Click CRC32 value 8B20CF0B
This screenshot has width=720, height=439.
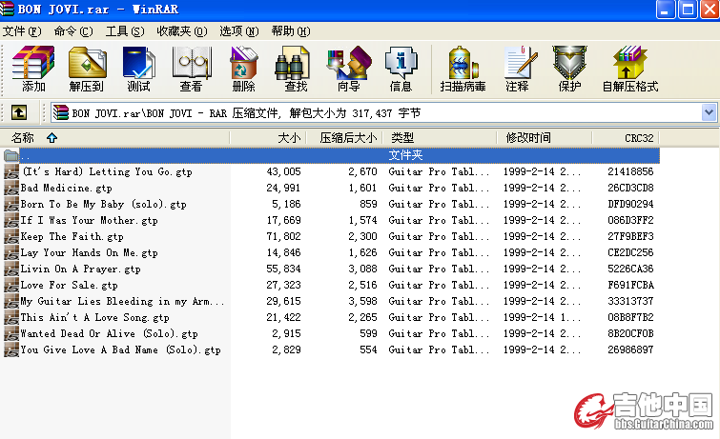(x=630, y=334)
